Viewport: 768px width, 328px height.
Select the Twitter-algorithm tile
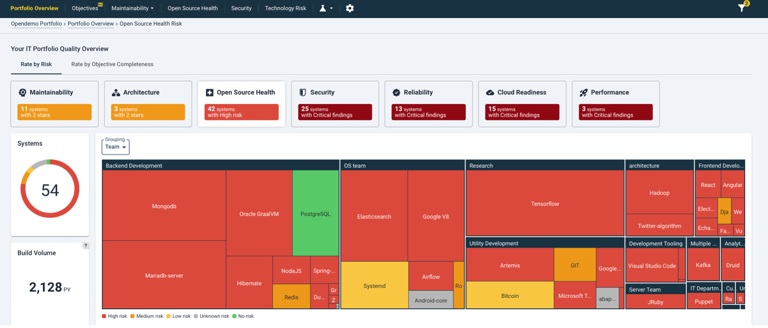(x=660, y=226)
